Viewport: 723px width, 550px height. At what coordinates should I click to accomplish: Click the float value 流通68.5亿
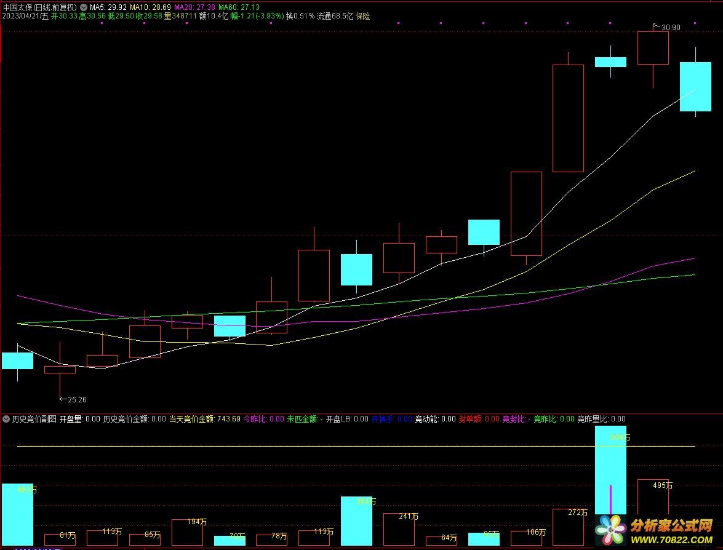[x=335, y=16]
